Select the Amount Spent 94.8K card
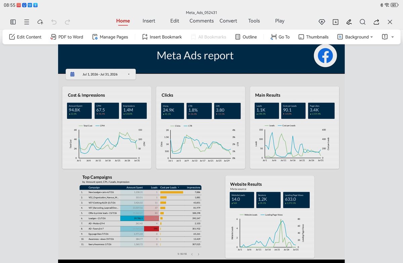403x263 pixels. pos(79,111)
